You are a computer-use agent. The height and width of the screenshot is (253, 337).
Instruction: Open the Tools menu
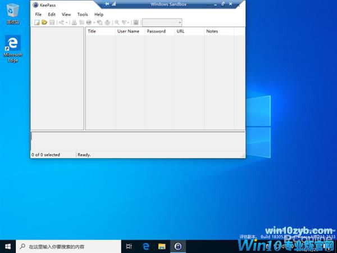coord(83,15)
